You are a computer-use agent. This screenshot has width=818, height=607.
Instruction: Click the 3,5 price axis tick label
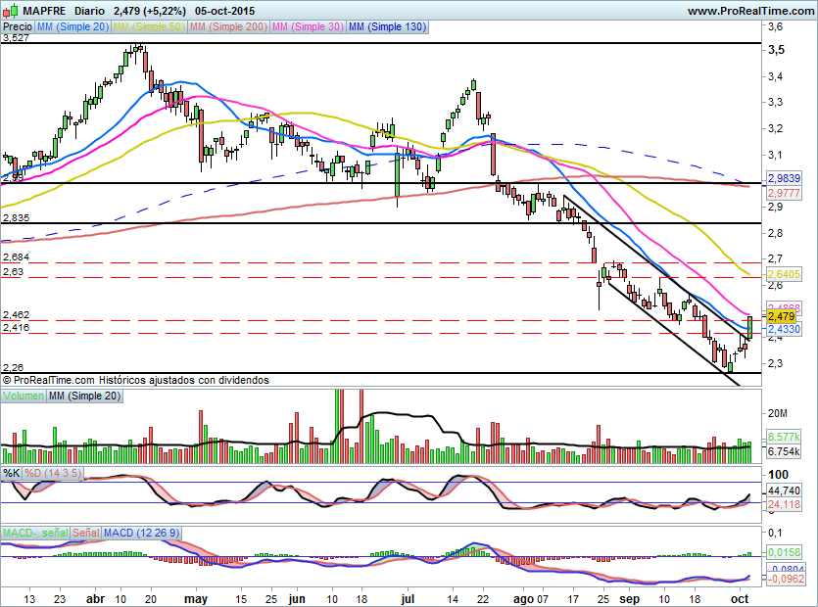coord(776,50)
